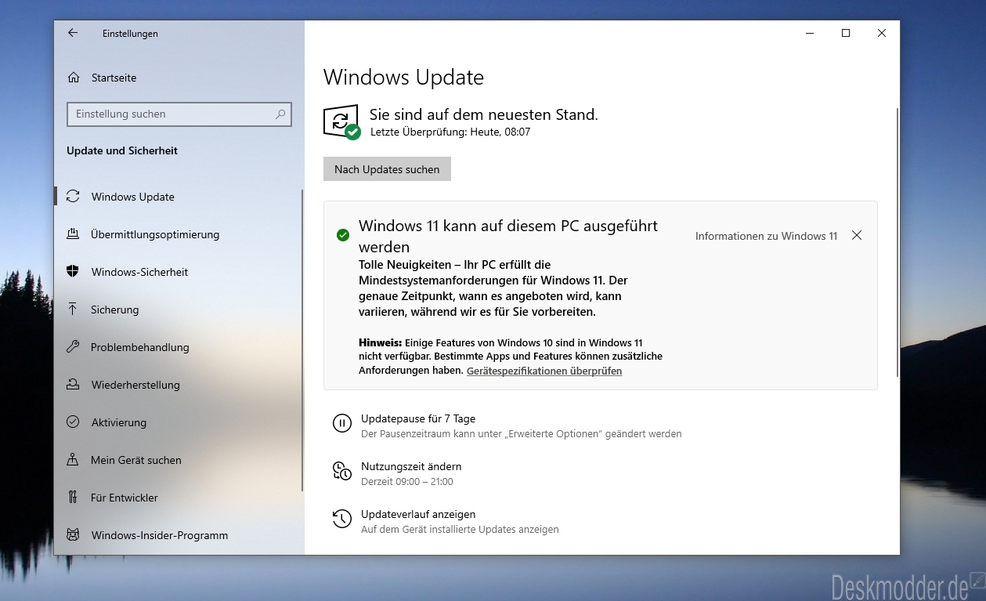
Task: Click the Windows Update sync icon in sidebar
Action: point(73,197)
